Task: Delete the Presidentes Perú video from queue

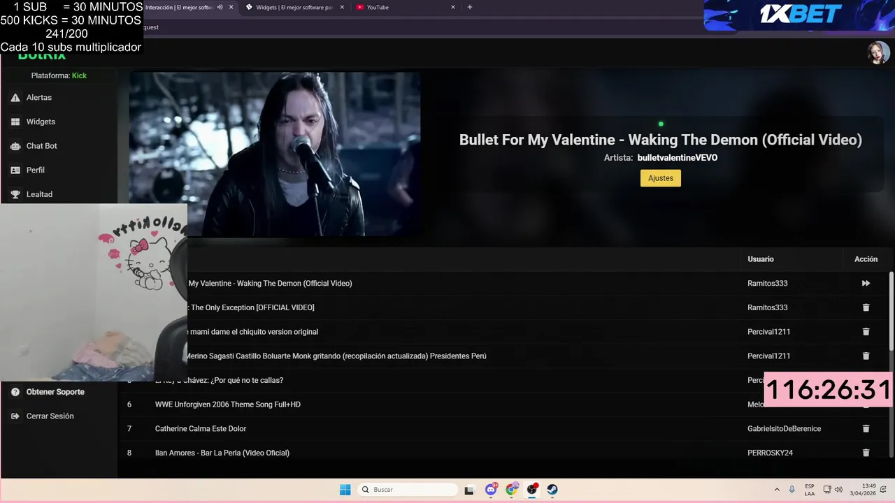Action: [x=866, y=356]
